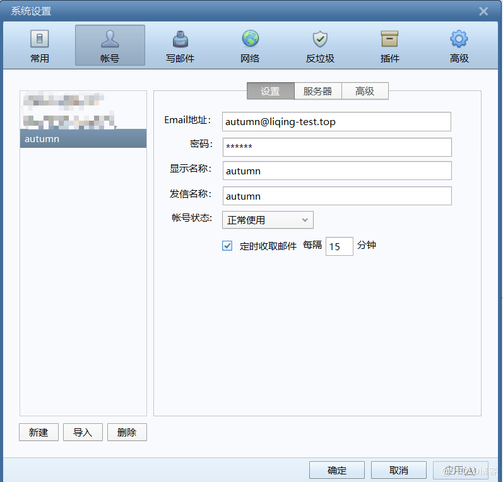Click the 删除 button
The height and width of the screenshot is (482, 503).
[127, 432]
